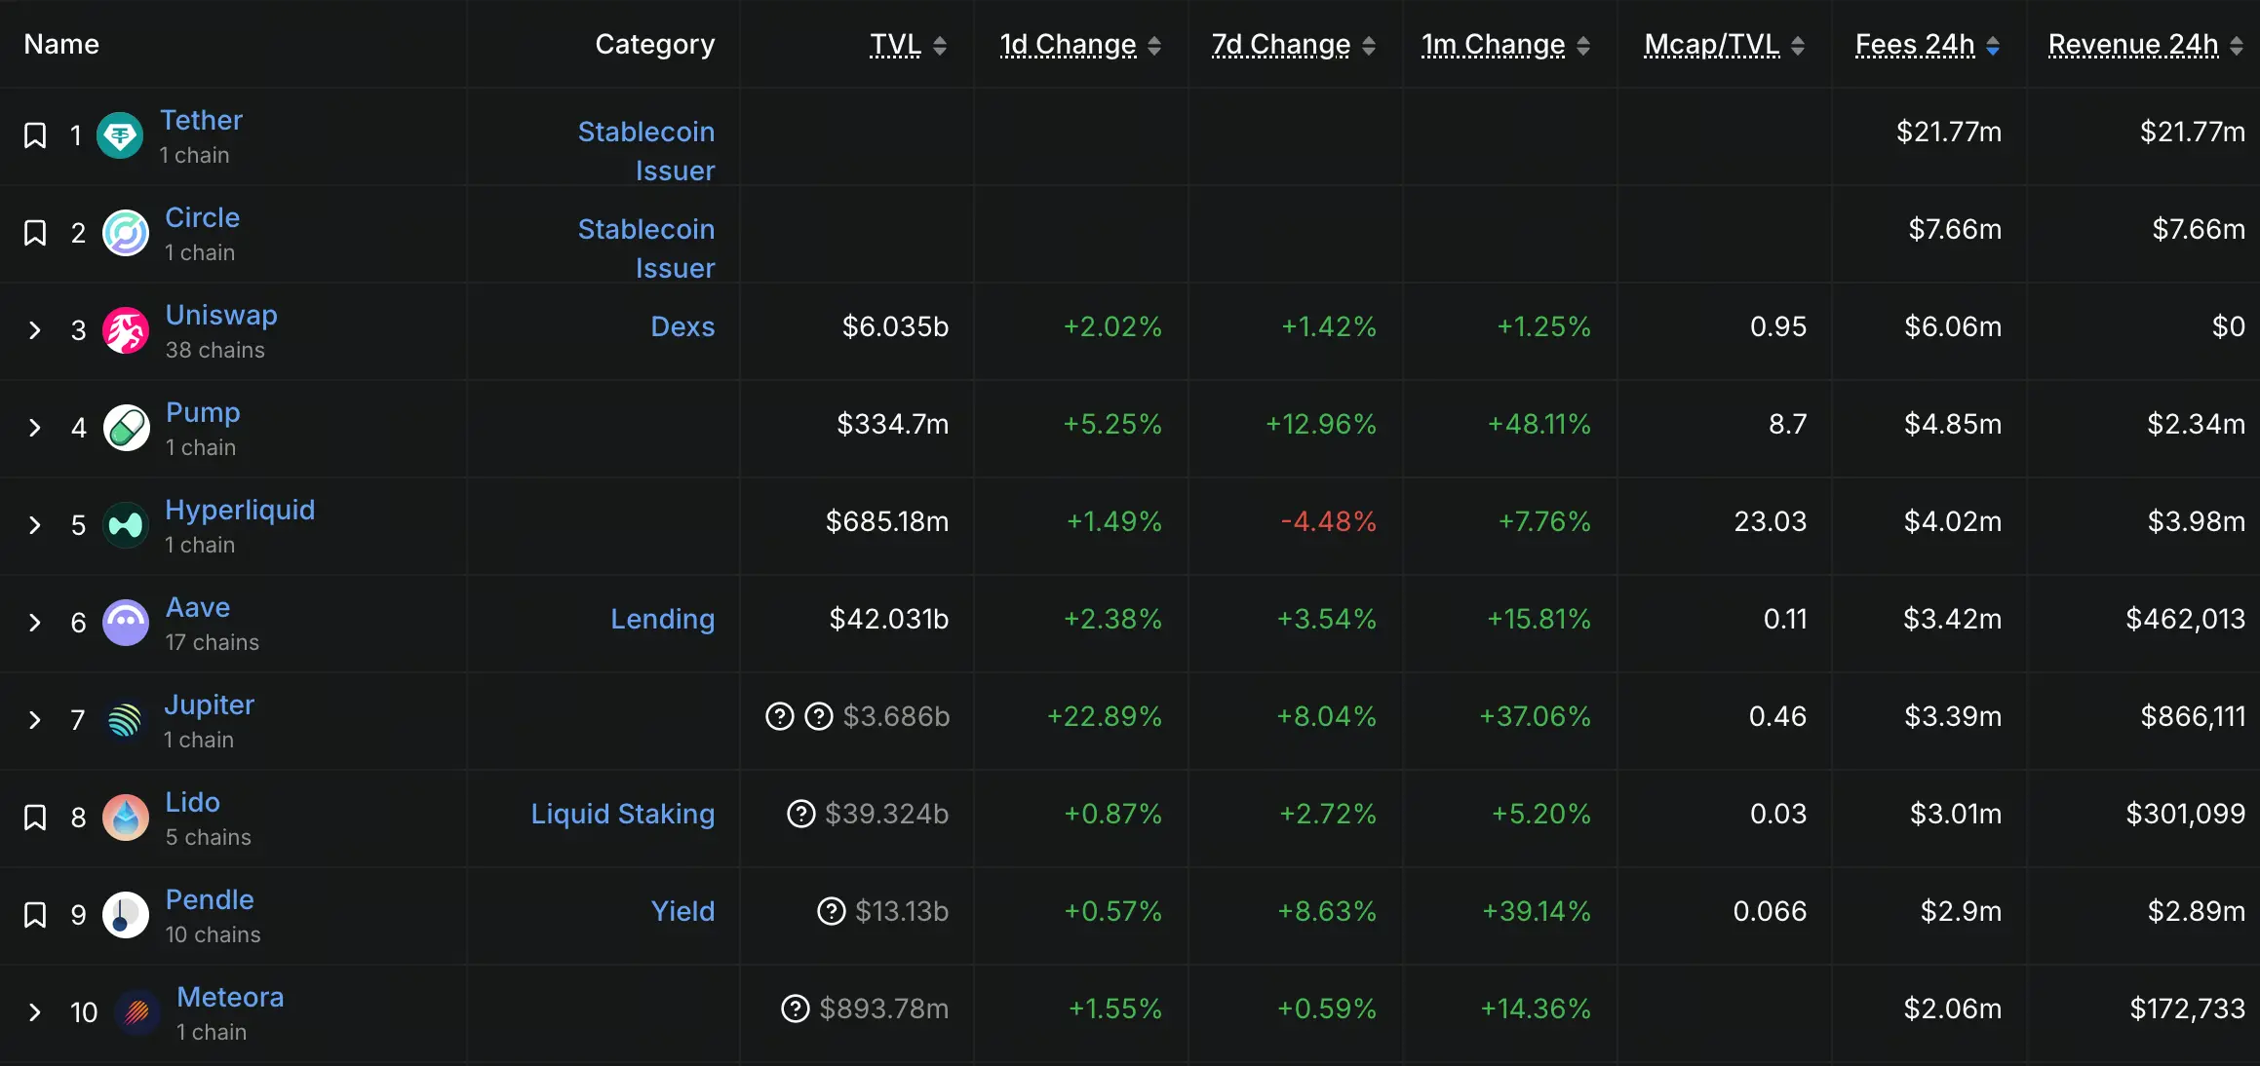Open the Circle protocol link
This screenshot has height=1066, width=2260.
click(x=202, y=217)
